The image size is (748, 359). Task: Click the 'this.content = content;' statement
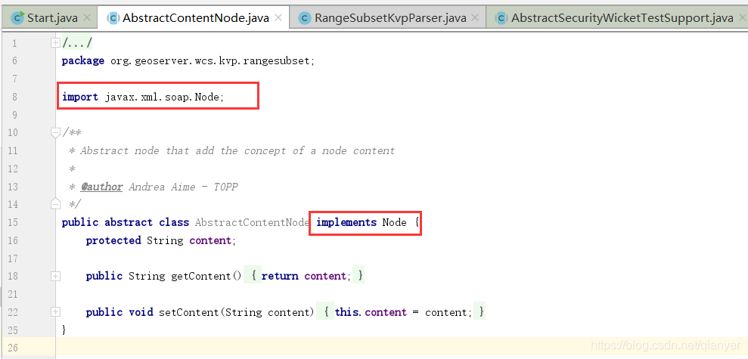(x=404, y=312)
